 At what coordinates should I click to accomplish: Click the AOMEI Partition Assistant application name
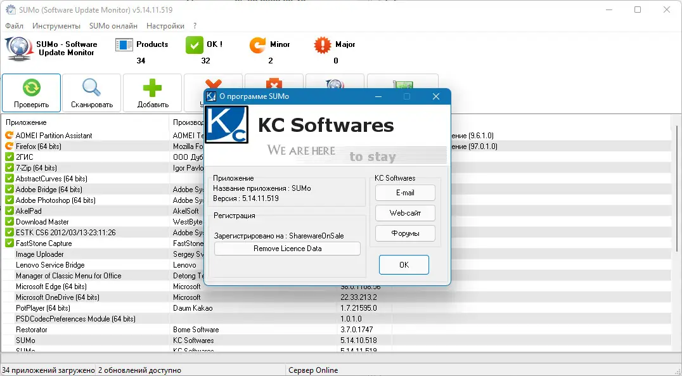(54, 135)
